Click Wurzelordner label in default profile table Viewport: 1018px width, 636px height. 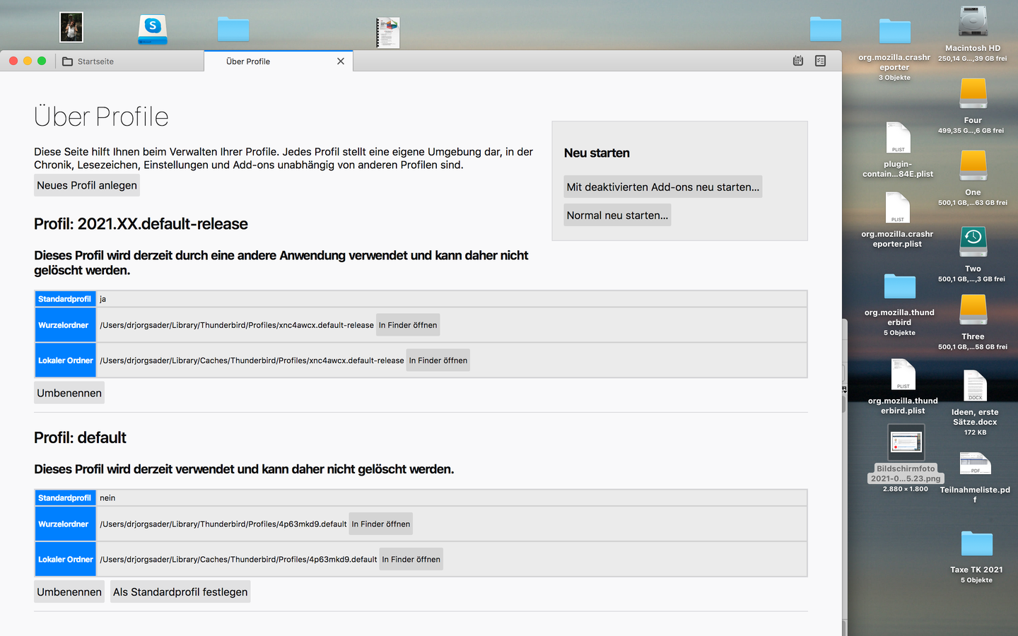point(65,524)
